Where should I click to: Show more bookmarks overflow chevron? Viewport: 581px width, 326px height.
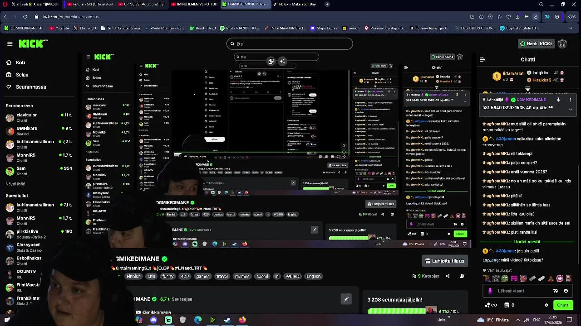coord(571,28)
